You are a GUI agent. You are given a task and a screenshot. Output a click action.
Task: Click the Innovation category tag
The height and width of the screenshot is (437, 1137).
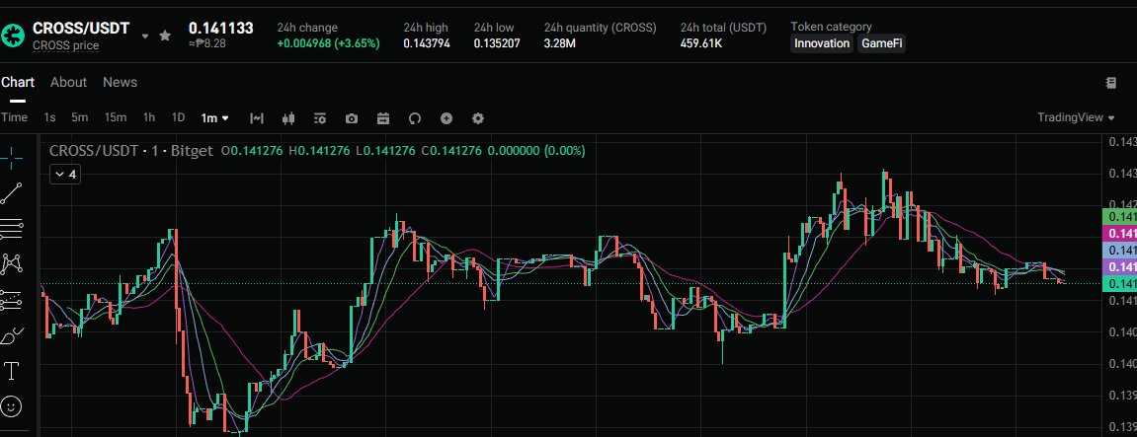822,43
